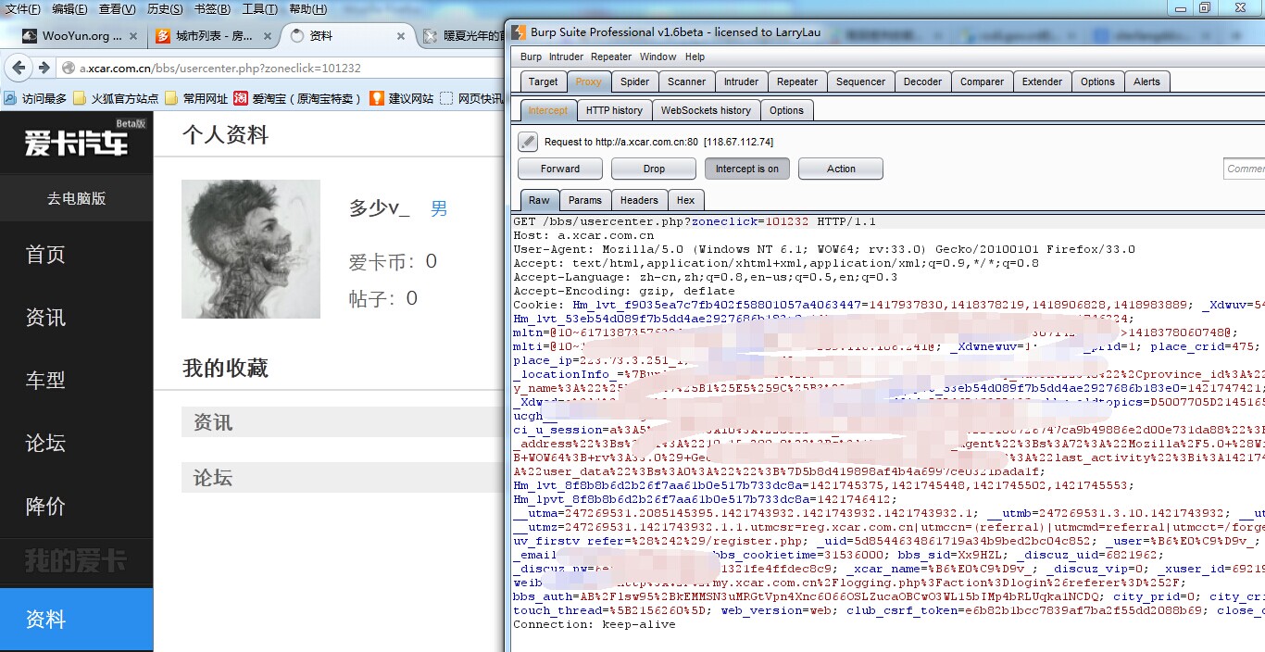
Task: Switch request view to Headers
Action: coord(639,200)
